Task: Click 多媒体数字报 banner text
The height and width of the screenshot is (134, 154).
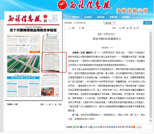Action: (x=132, y=10)
